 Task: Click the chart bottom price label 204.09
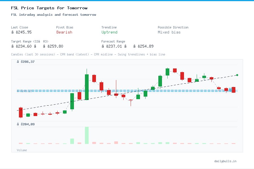[26, 124]
